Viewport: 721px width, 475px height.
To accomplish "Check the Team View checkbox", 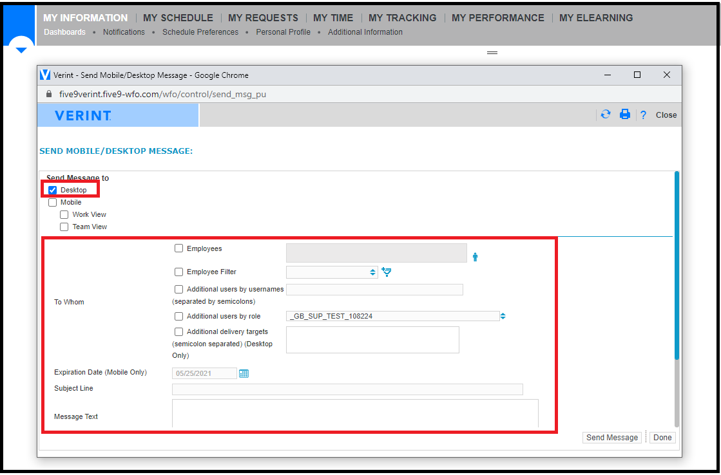I will point(64,227).
